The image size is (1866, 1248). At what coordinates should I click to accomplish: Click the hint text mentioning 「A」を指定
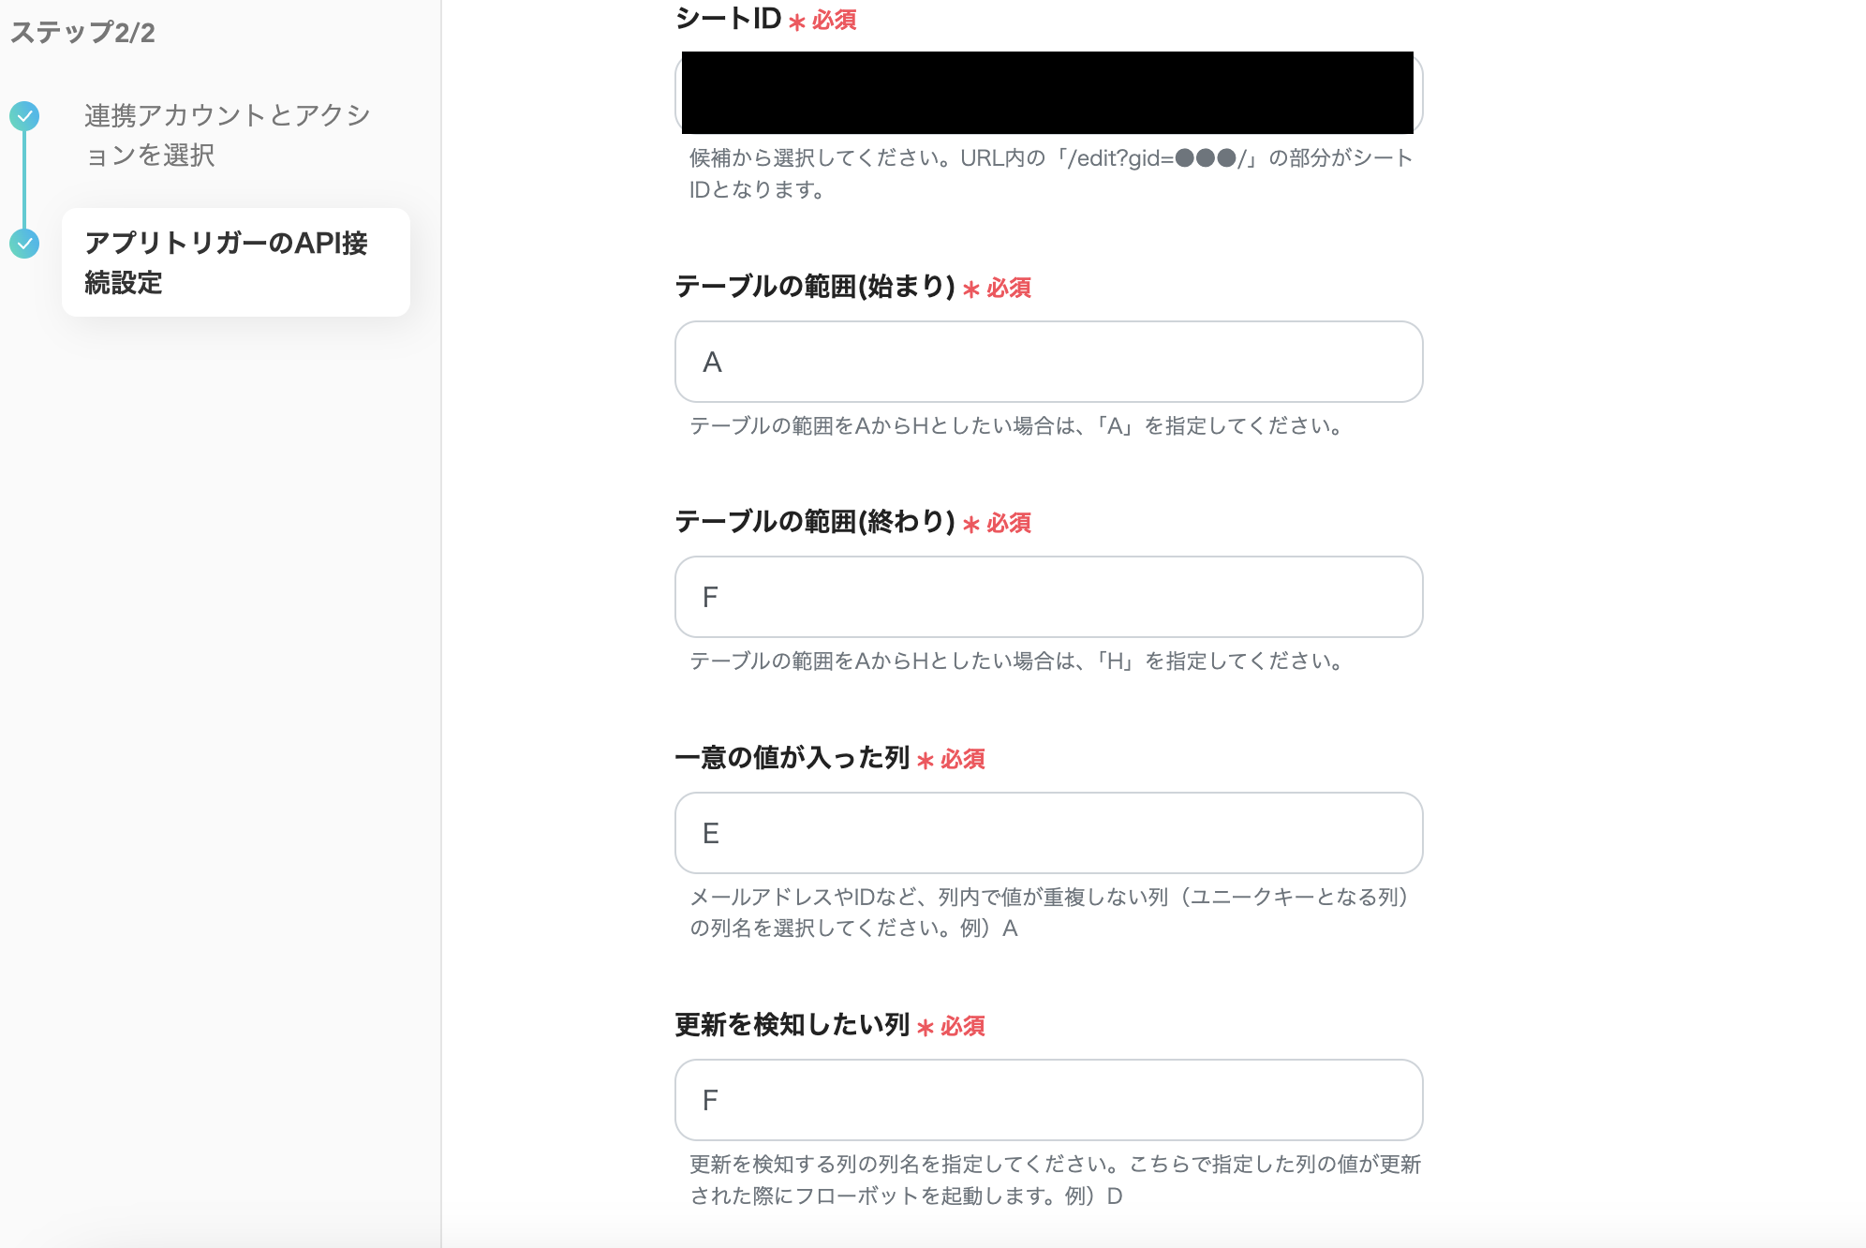click(1017, 426)
